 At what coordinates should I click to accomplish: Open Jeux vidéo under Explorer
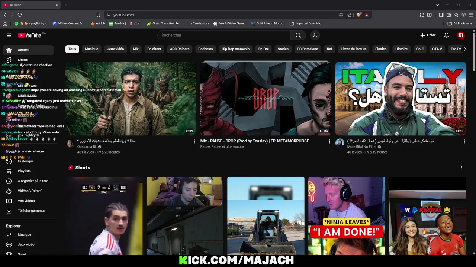coord(28,245)
